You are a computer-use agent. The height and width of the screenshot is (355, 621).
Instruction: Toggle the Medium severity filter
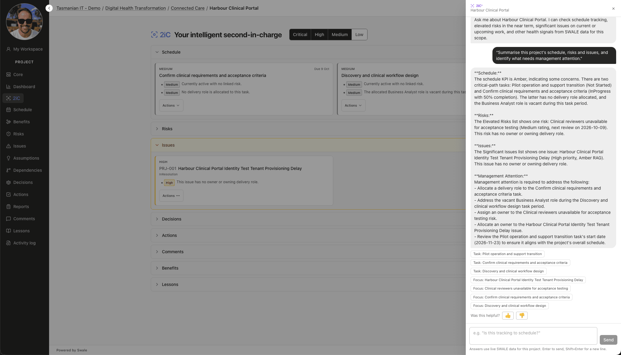340,35
